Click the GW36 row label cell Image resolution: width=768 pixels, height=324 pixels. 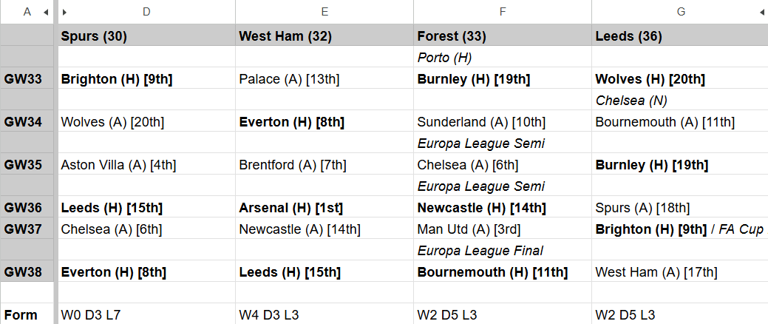(x=27, y=208)
